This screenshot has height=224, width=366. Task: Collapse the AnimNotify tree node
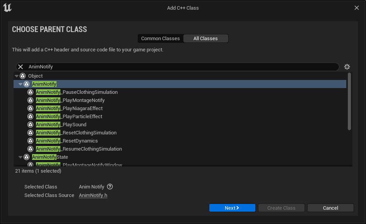click(21, 84)
